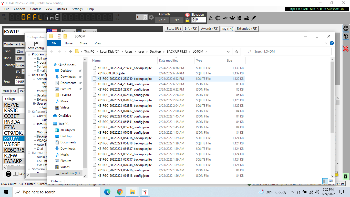Switch Explorer to the large icons view
The height and width of the screenshot is (197, 350).
[x=331, y=181]
